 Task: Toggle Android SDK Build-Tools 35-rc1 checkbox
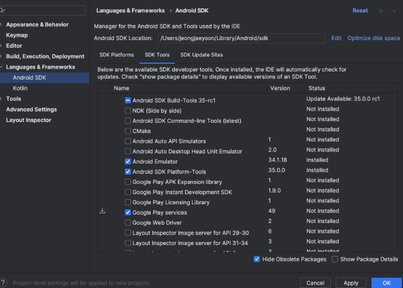128,100
